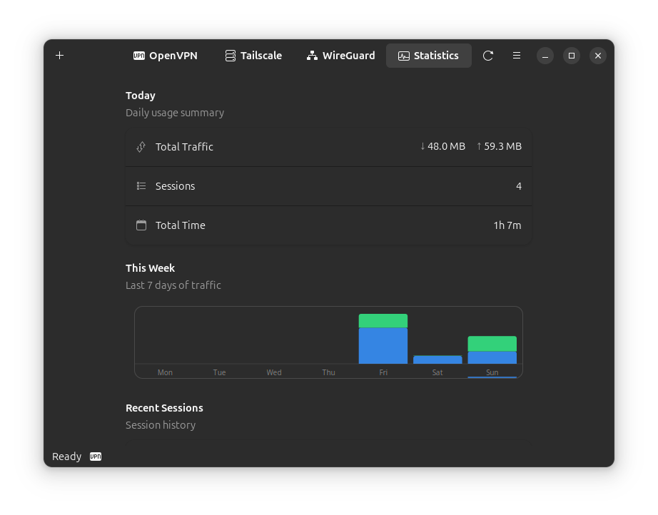Click the Statistics chart icon

point(405,55)
